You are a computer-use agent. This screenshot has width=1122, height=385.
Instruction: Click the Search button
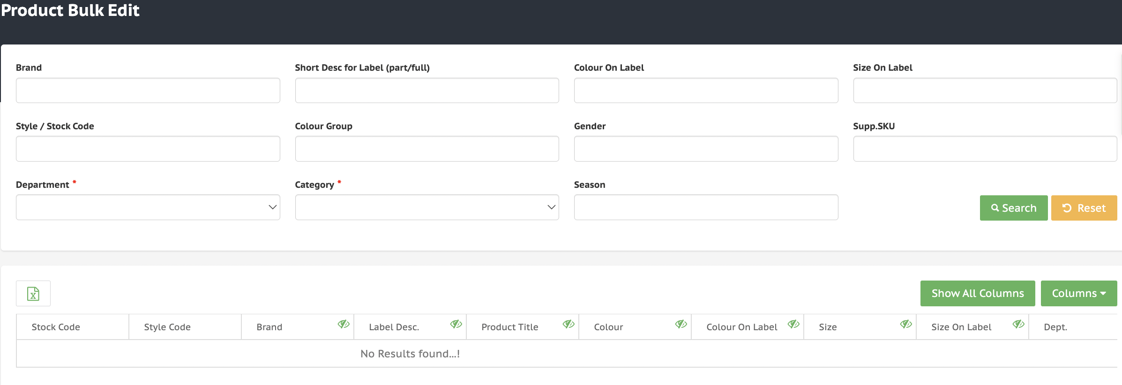[x=1014, y=208]
